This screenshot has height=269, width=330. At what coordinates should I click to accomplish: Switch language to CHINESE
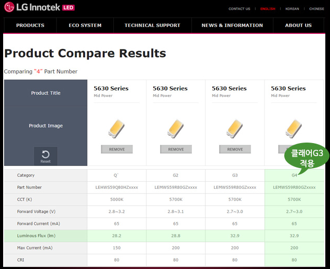[x=316, y=9]
